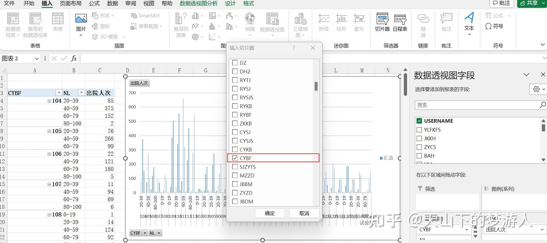Open the NL column filter dropdown
The image size is (547, 243).
coord(81,93)
